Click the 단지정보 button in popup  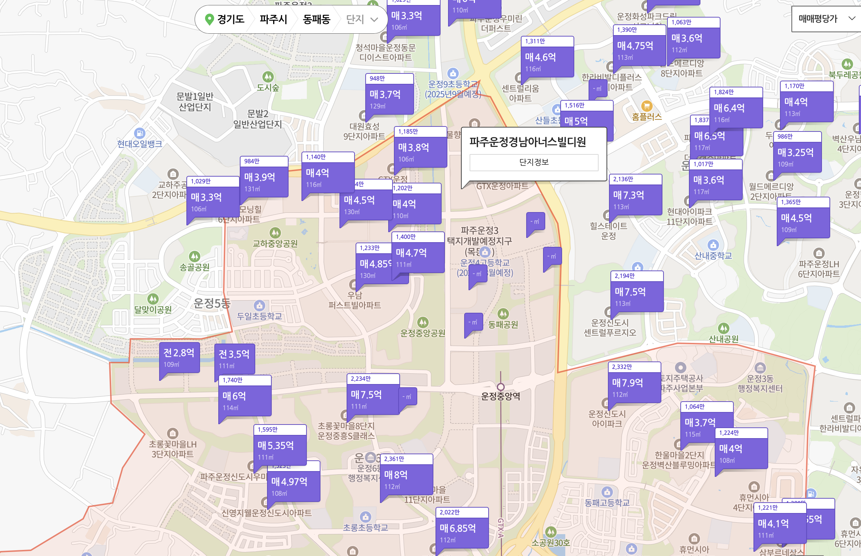[x=533, y=162]
